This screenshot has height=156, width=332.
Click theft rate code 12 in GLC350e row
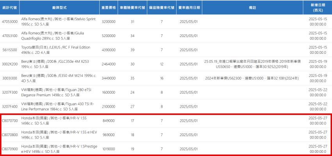click(162, 64)
